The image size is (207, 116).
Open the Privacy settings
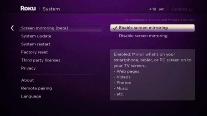click(x=28, y=68)
